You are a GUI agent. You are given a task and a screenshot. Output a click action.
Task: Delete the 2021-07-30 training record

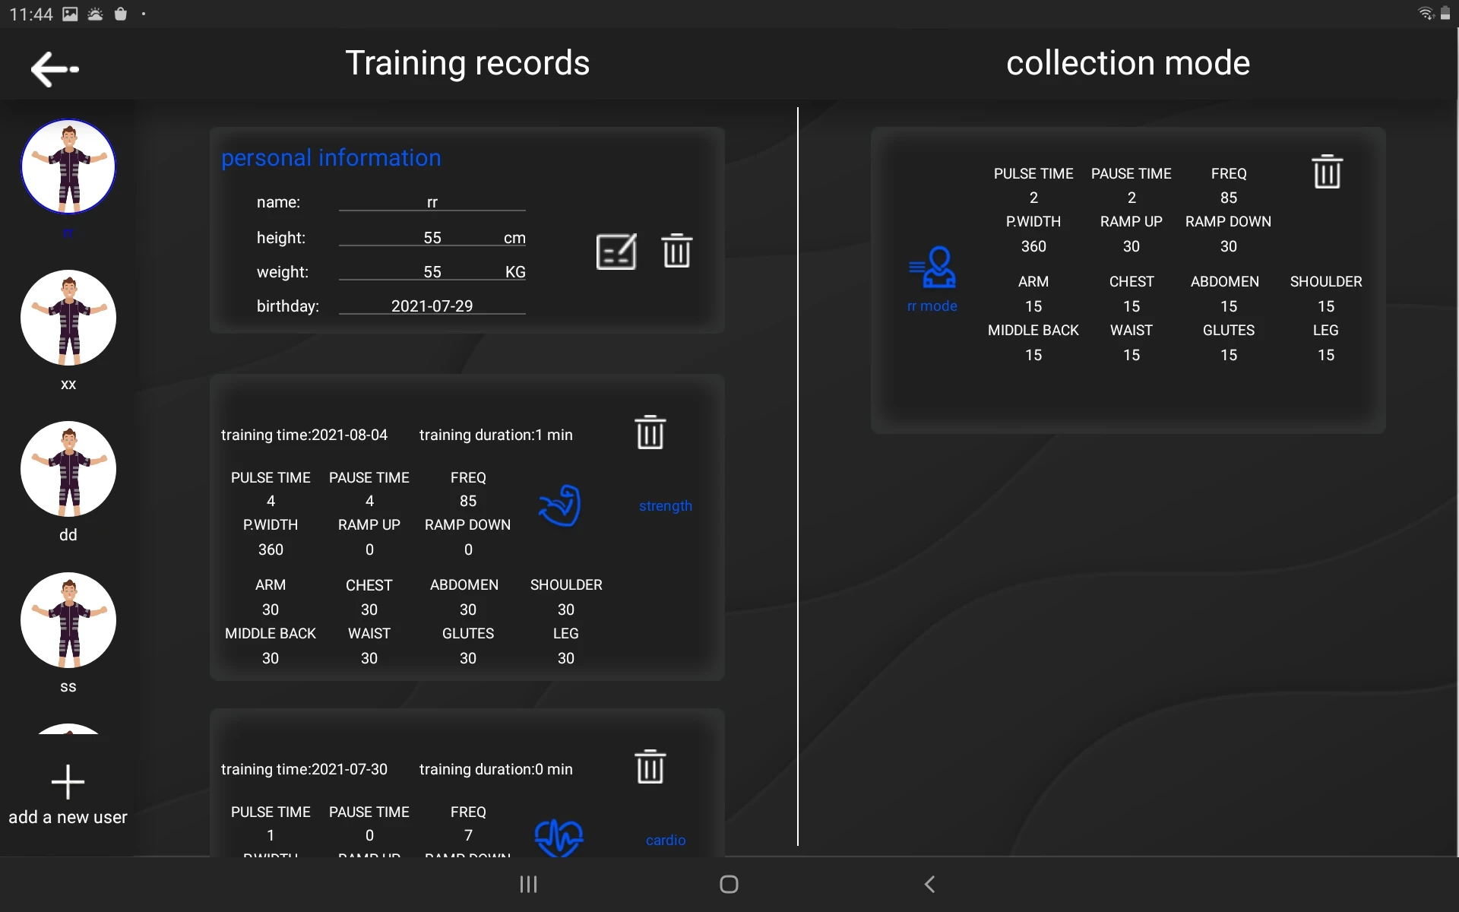click(650, 767)
